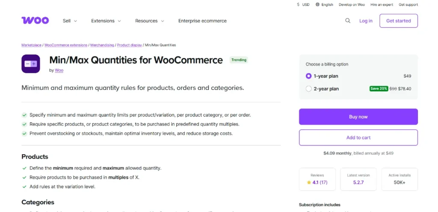This screenshot has width=438, height=212.
Task: Open the Marketplace breadcrumb link
Action: pyautogui.click(x=31, y=45)
